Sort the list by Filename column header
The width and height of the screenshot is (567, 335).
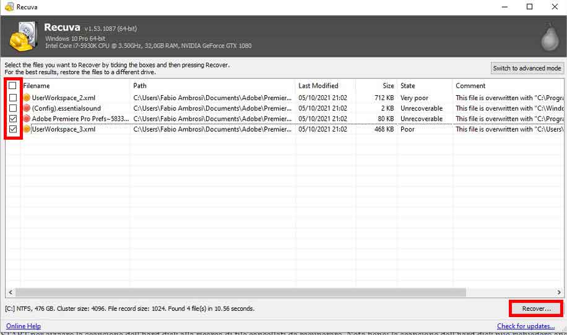(x=74, y=86)
